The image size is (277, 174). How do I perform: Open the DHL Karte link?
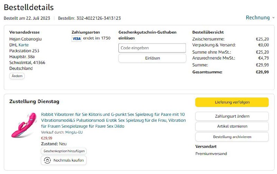[24, 45]
